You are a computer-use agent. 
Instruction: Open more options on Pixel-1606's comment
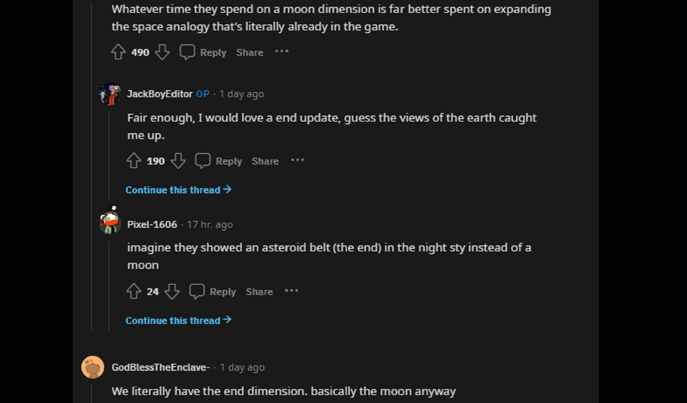[291, 291]
